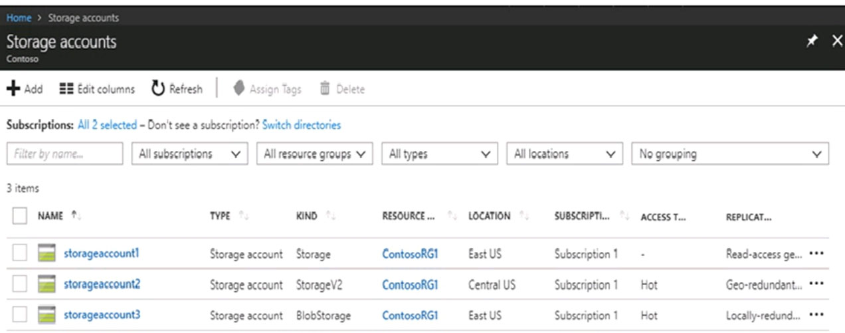Click REPLICAT... column header

coord(749,217)
